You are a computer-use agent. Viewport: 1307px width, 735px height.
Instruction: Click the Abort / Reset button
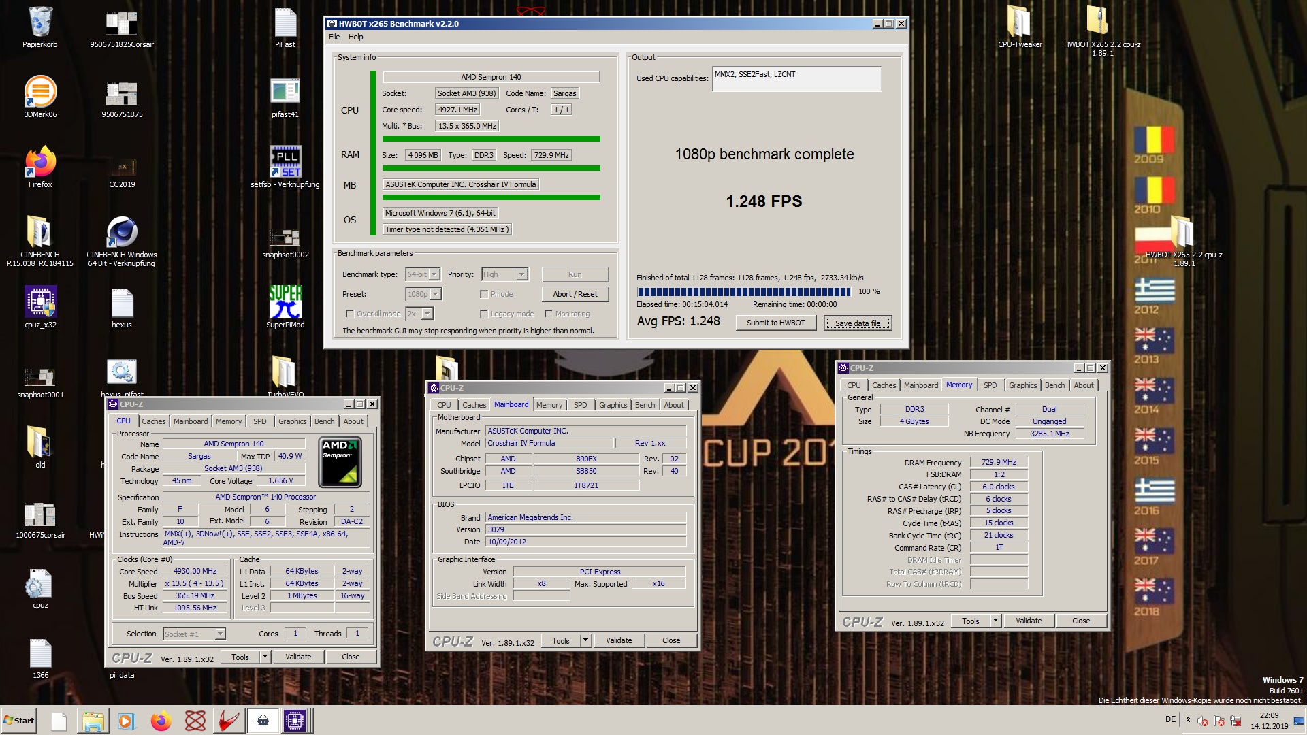[x=575, y=294]
